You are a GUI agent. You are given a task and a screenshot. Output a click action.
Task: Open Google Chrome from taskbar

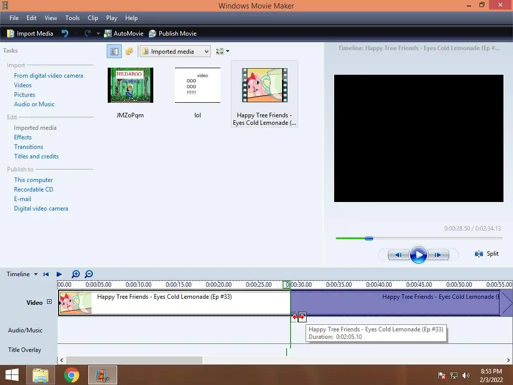click(71, 375)
